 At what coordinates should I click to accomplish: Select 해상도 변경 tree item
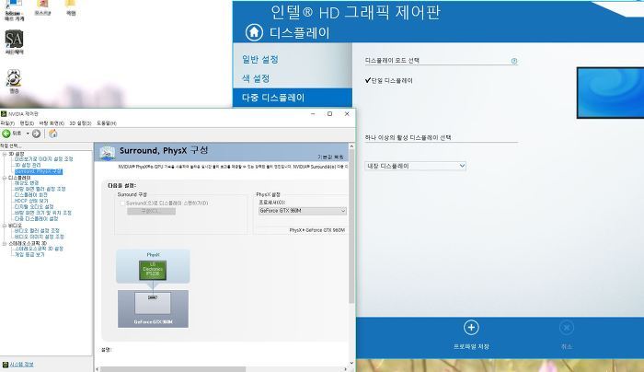click(27, 183)
